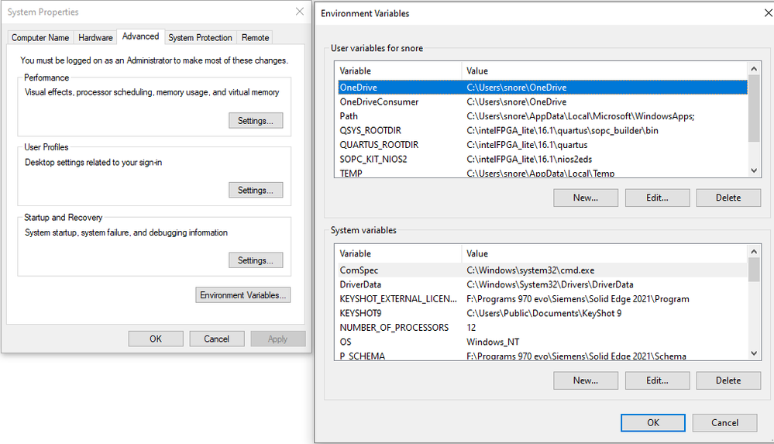This screenshot has height=444, width=774.
Task: Delete the selected system variable
Action: tap(728, 380)
